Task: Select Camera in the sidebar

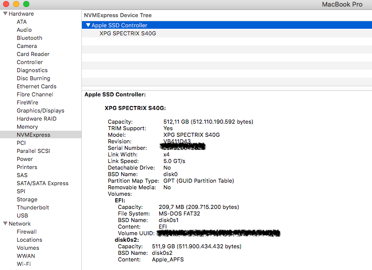Action: 27,46
